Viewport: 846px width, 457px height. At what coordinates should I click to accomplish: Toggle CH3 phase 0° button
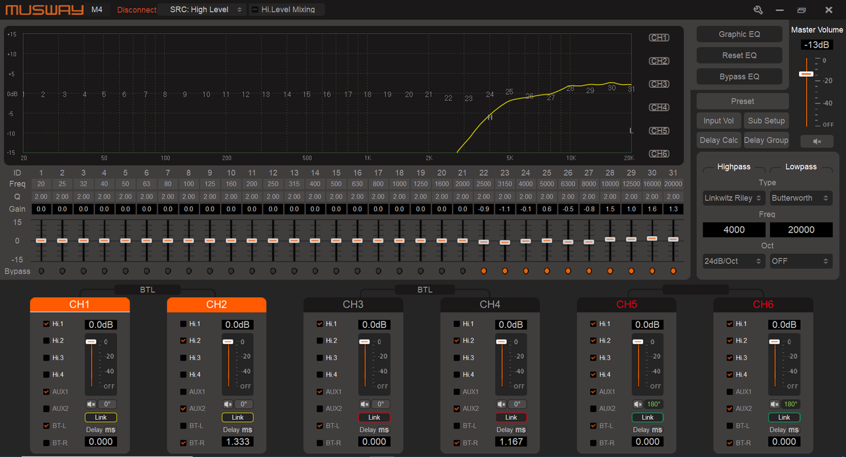pyautogui.click(x=381, y=404)
